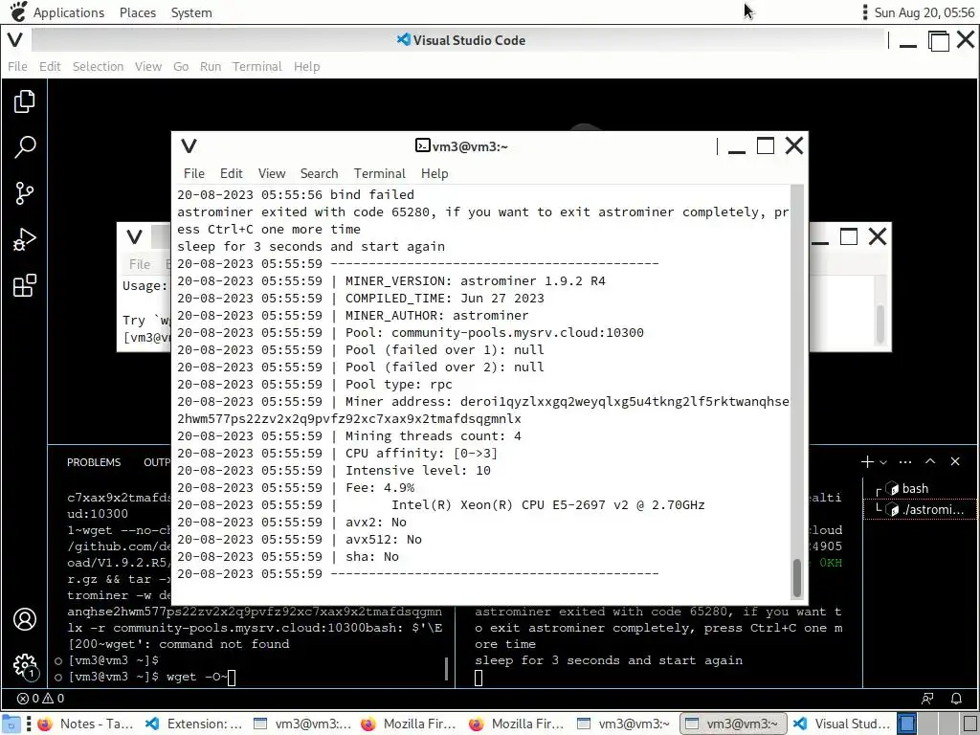Open View menu in front terminal window
Image resolution: width=980 pixels, height=735 pixels.
point(272,174)
